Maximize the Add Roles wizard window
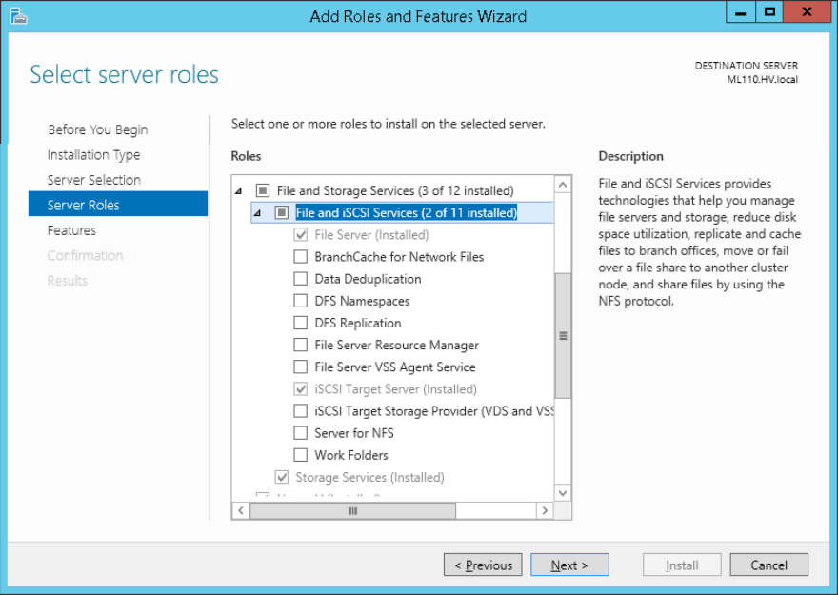 (769, 11)
